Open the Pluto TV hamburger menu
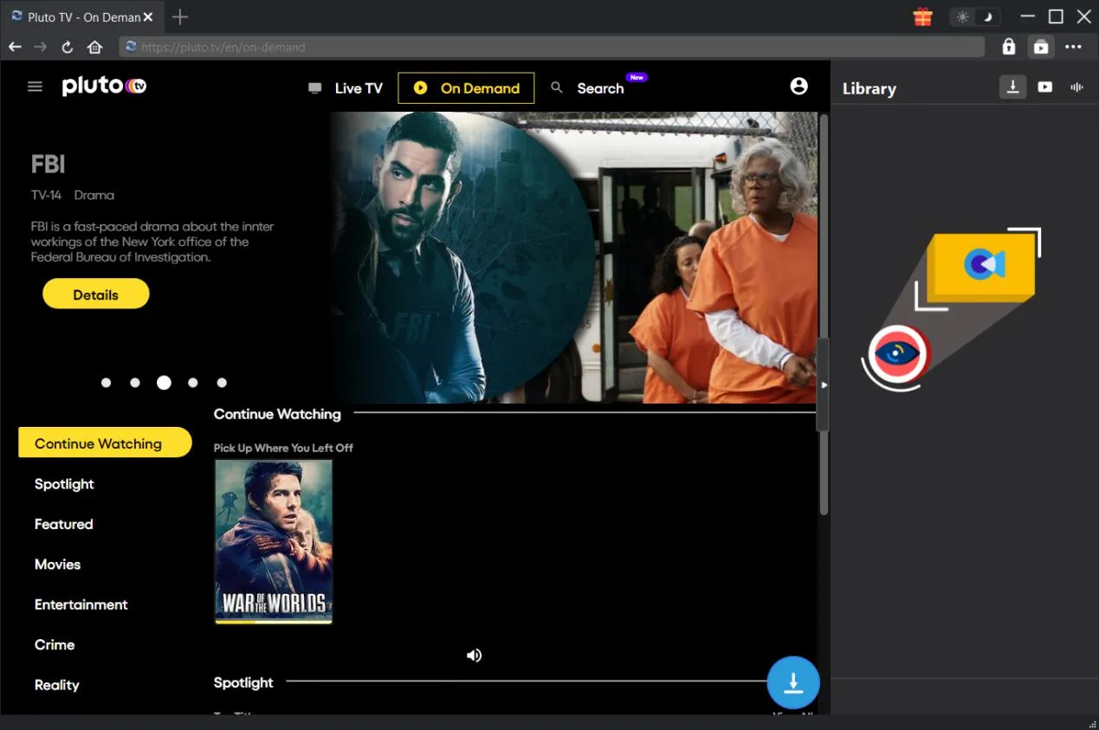This screenshot has height=730, width=1099. pyautogui.click(x=35, y=87)
